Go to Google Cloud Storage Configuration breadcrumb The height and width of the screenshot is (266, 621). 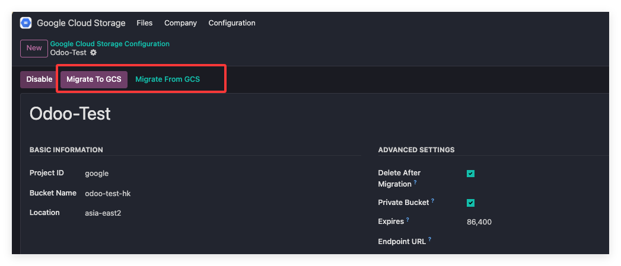[x=110, y=44]
